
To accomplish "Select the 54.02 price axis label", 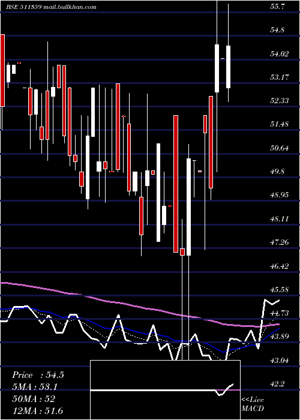I will [280, 54].
